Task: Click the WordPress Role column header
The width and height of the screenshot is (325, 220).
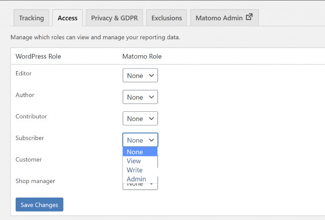Action: 39,56
